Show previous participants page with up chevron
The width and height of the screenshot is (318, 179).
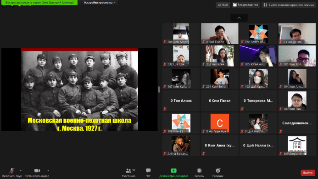pos(239,18)
